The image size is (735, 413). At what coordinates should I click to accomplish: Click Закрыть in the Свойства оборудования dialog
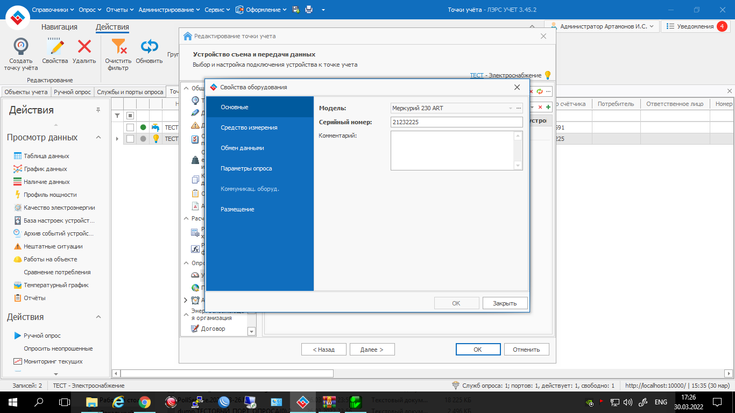pyautogui.click(x=505, y=303)
